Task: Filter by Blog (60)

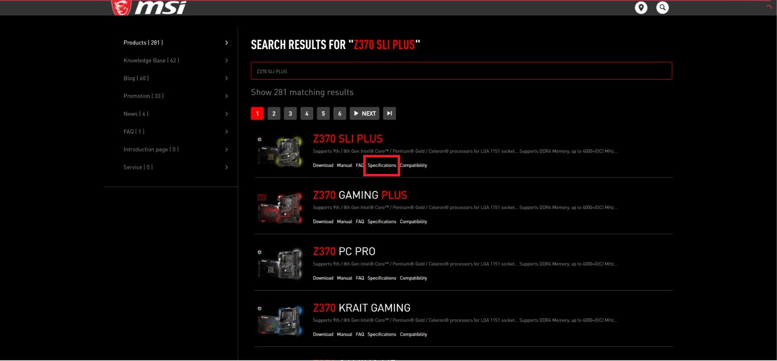Action: (136, 78)
